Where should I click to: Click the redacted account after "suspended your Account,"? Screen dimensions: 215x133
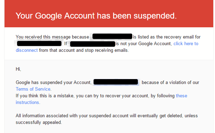(x=116, y=82)
